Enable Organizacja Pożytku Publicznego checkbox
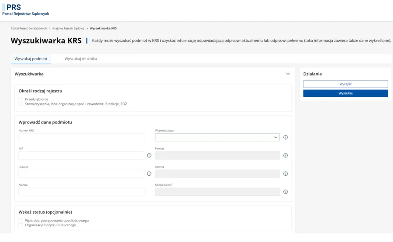 (x=21, y=225)
